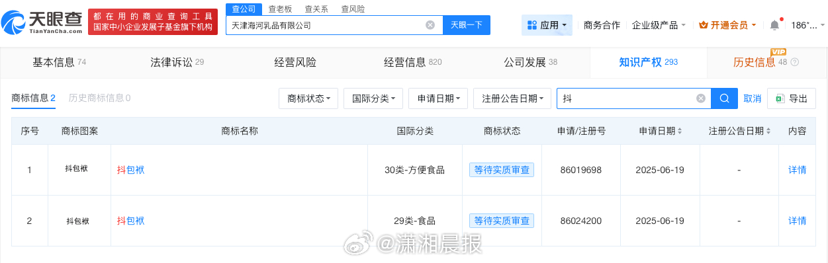
Task: Open the 申请日期 filter dropdown
Action: pos(438,98)
